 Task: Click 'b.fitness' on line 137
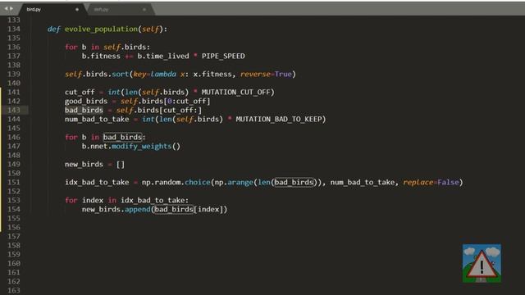101,57
